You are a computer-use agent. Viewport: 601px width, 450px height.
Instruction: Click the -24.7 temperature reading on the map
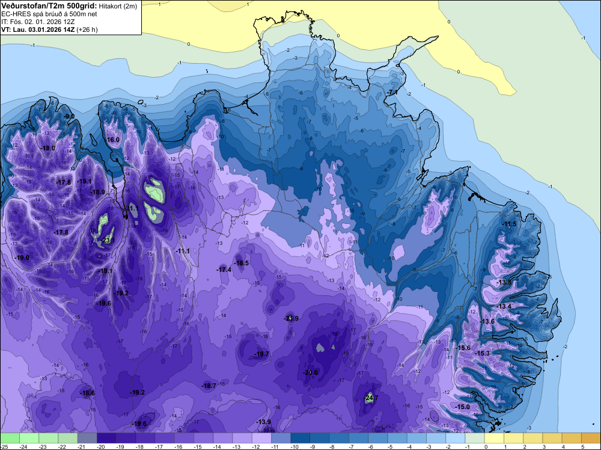(371, 398)
